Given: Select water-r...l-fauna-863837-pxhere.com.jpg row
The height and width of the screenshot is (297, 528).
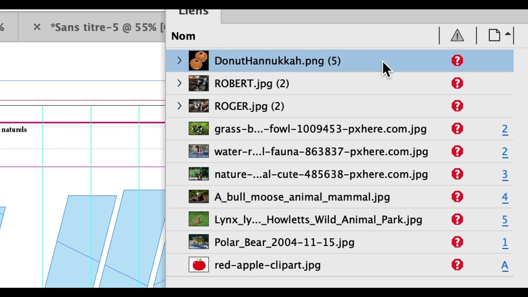Looking at the screenshot, I should coord(340,151).
